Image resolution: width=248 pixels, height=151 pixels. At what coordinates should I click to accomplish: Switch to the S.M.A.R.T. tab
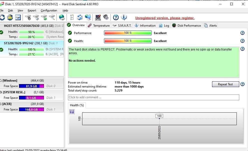122,26
